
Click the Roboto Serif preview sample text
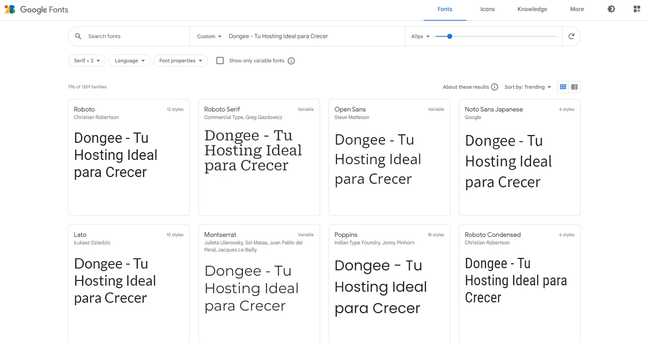253,150
